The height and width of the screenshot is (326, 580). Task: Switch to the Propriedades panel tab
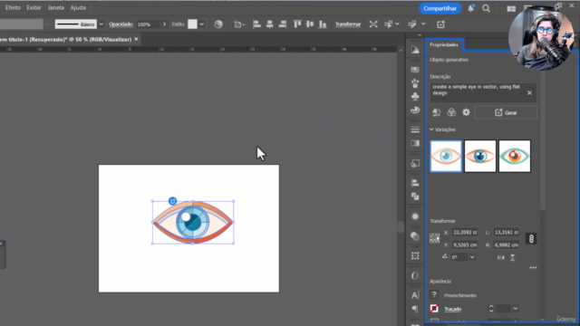(x=443, y=44)
